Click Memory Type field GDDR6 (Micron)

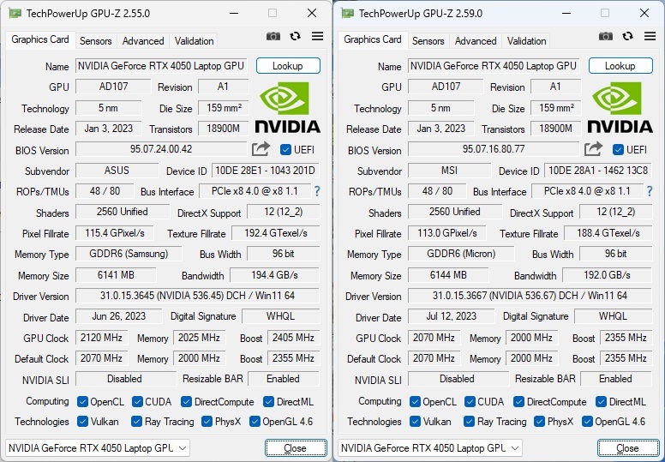461,254
